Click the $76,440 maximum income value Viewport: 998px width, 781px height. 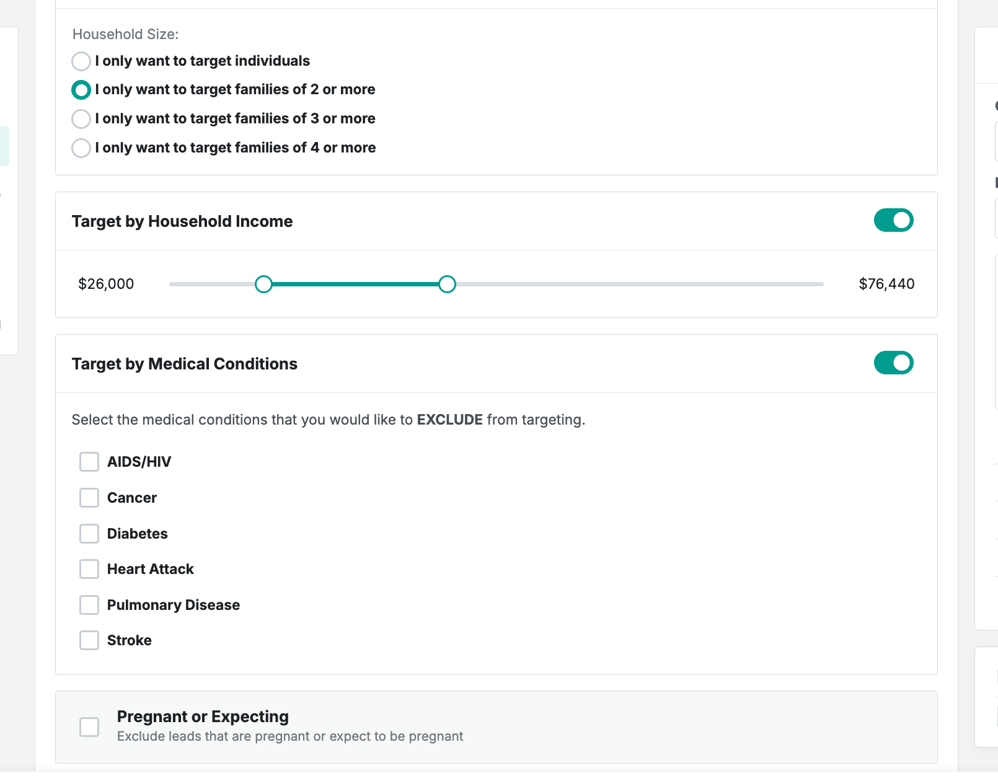886,284
